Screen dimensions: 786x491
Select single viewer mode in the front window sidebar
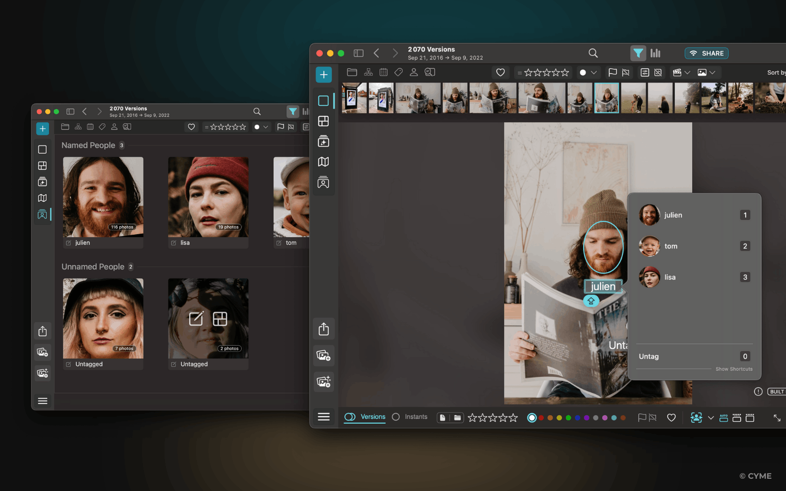pyautogui.click(x=323, y=101)
